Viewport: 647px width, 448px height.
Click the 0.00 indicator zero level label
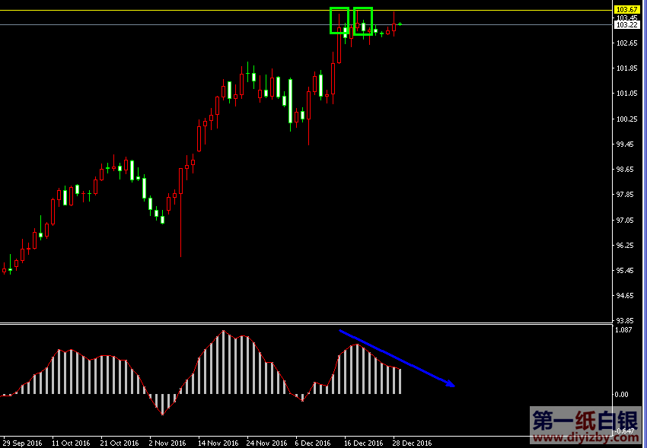point(622,395)
